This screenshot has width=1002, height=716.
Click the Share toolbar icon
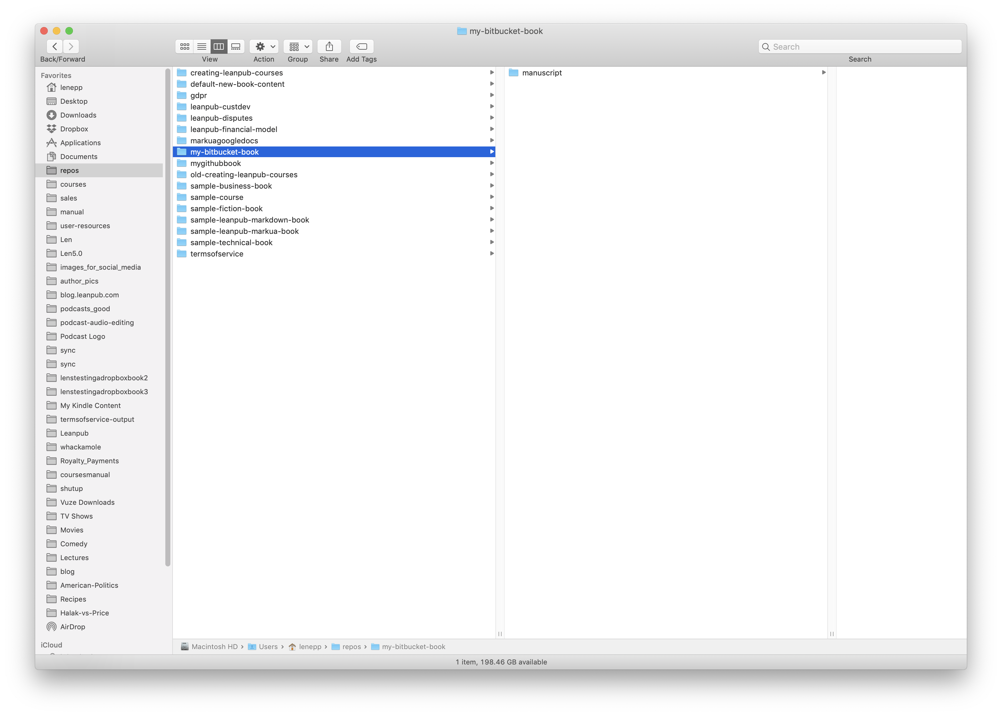[x=329, y=46]
